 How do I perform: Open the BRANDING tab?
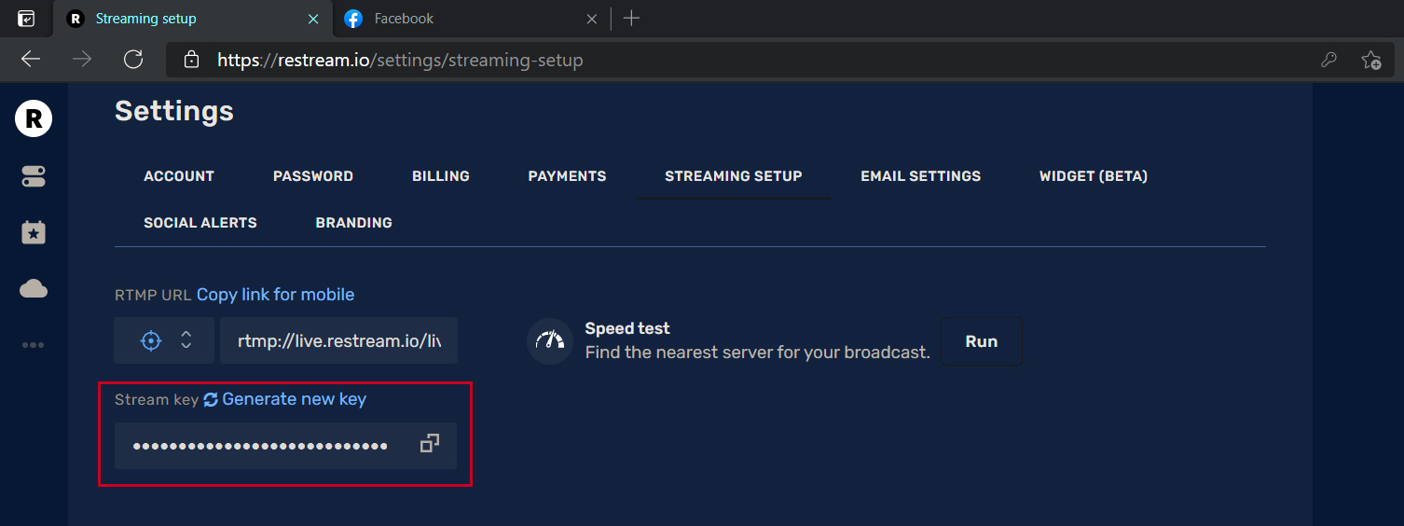[x=354, y=222]
